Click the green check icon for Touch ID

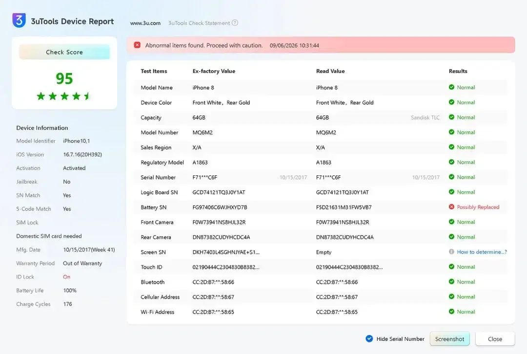tap(451, 267)
